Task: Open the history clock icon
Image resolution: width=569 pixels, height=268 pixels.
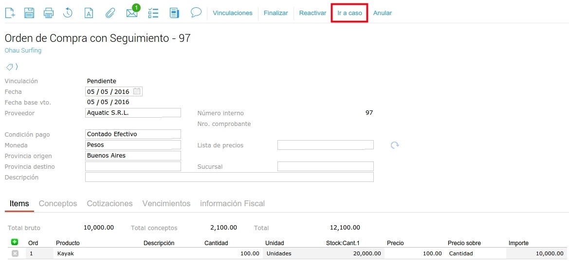Action: tap(68, 13)
